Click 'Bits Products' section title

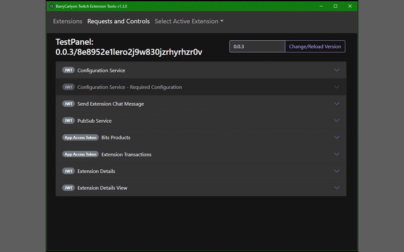116,137
